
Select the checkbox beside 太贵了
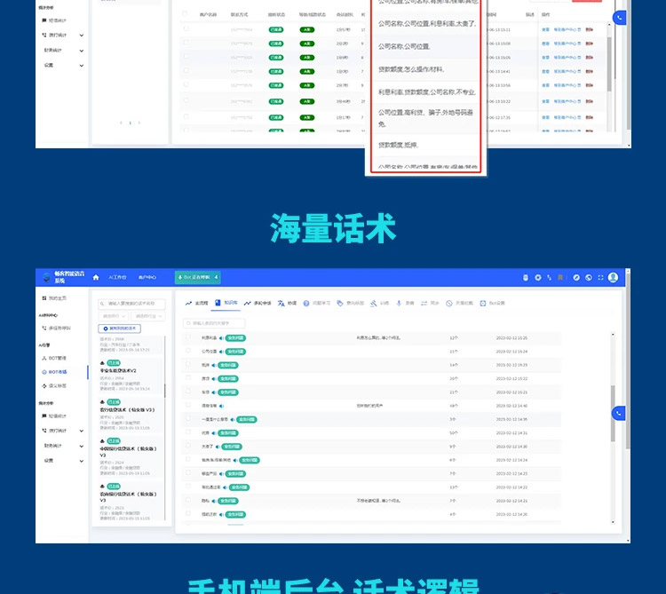pos(188,446)
